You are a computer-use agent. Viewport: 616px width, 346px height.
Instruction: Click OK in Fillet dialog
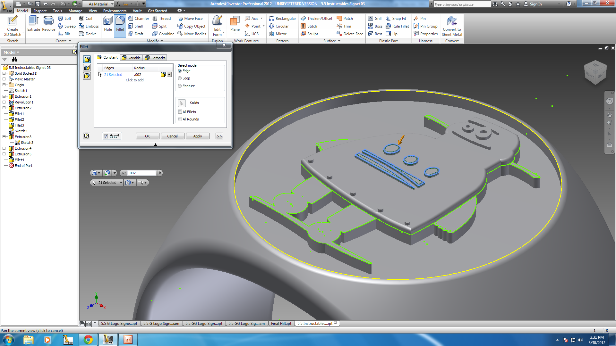(147, 136)
